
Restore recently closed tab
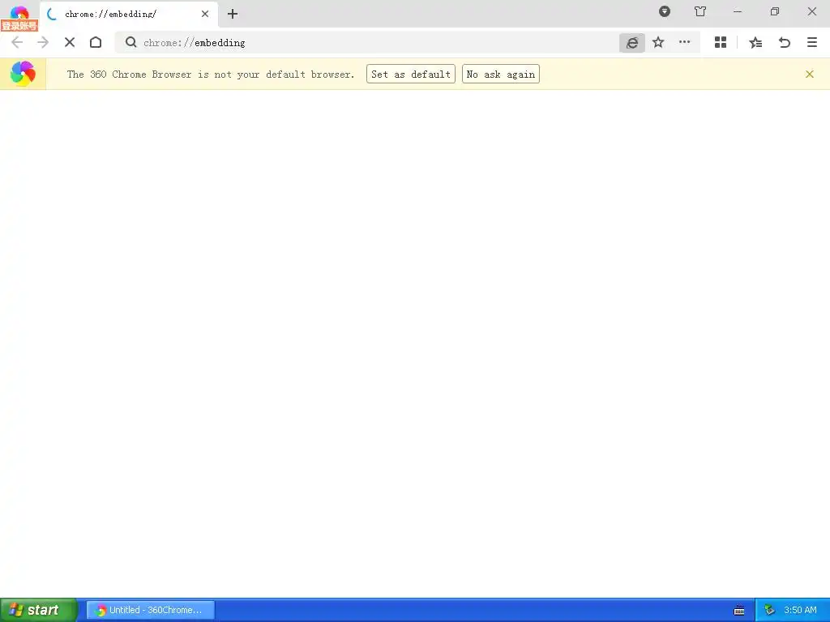coord(785,42)
